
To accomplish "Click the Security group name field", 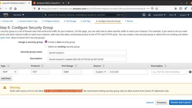I will [87, 53].
